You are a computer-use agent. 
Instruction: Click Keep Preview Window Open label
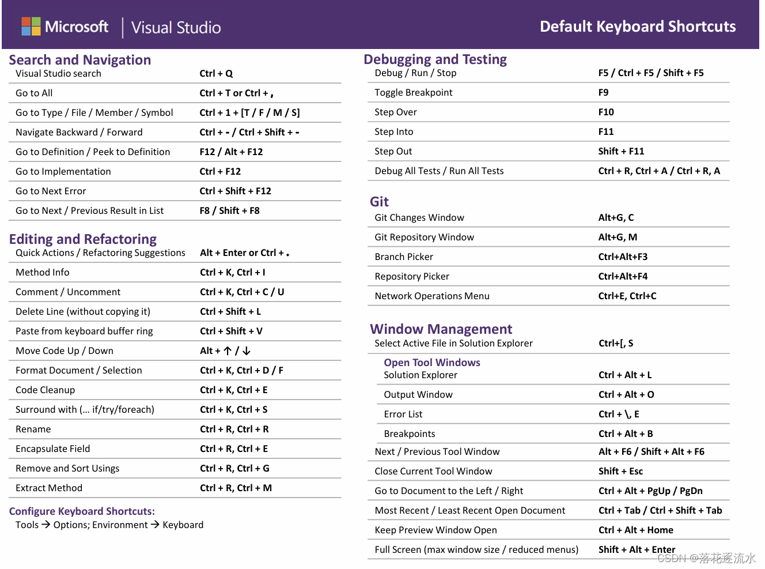coord(435,530)
